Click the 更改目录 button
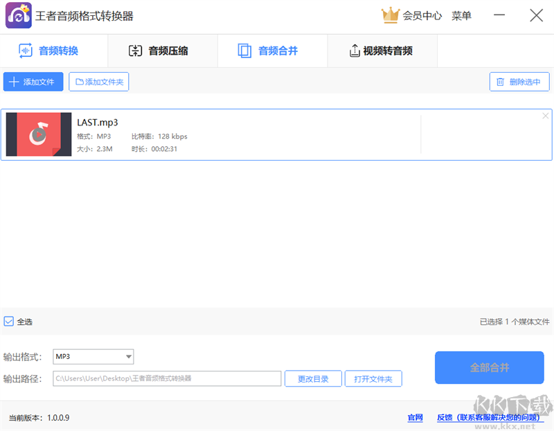This screenshot has width=554, height=431. coord(313,378)
